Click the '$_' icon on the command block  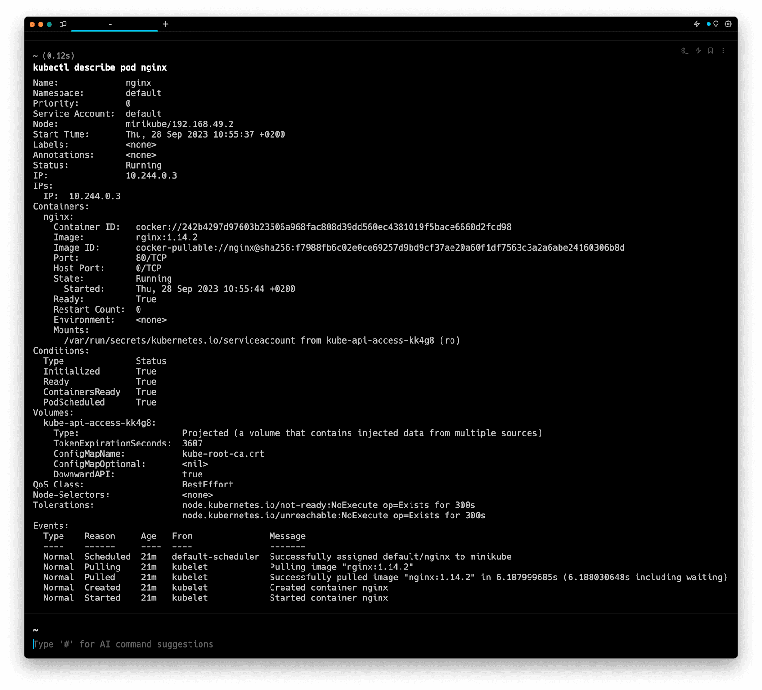tap(684, 51)
